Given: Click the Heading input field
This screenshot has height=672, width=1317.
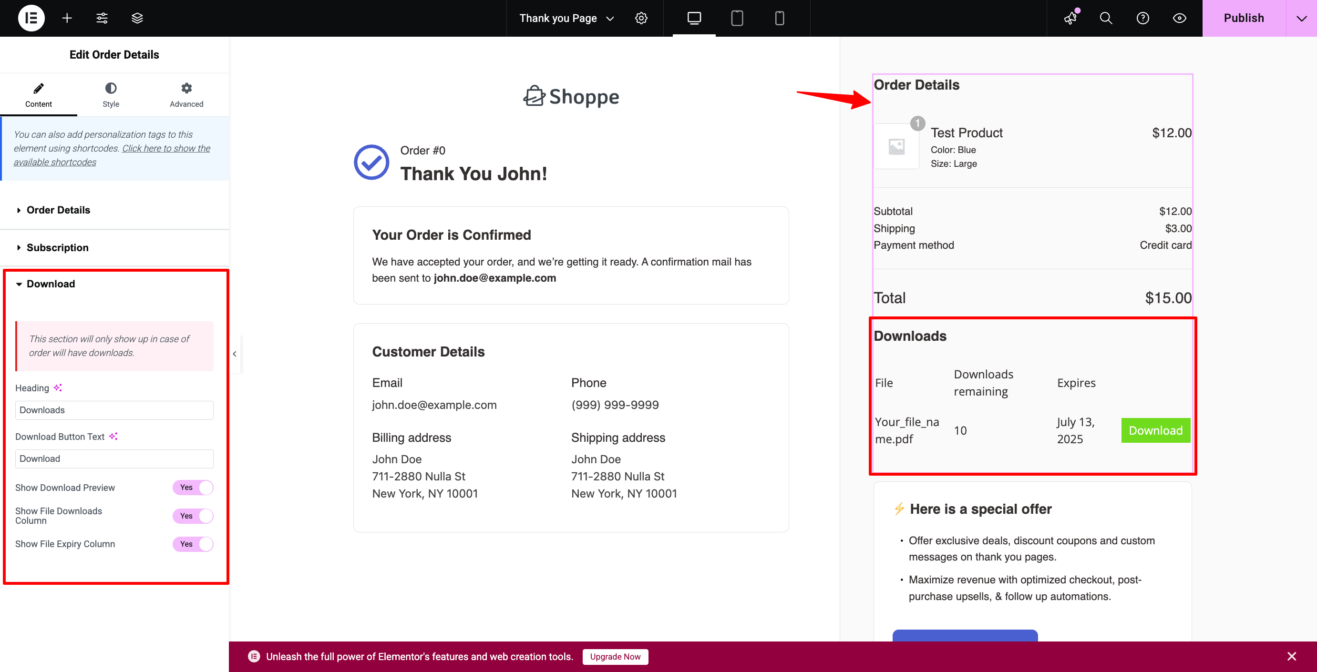Looking at the screenshot, I should point(114,410).
